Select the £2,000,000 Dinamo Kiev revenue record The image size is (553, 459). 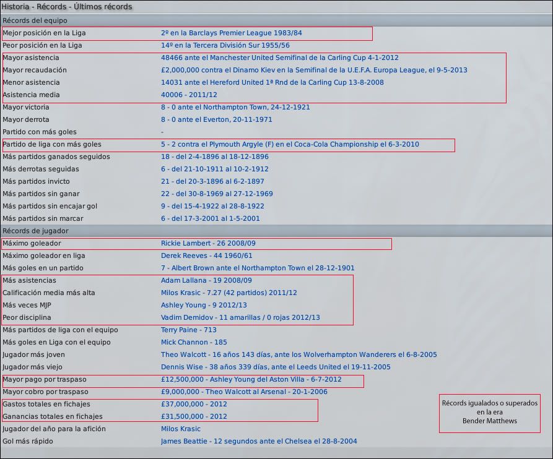[314, 70]
